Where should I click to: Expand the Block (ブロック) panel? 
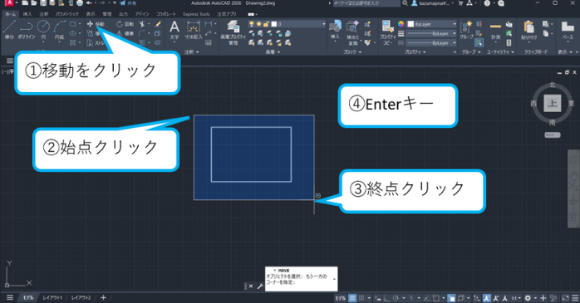point(352,52)
